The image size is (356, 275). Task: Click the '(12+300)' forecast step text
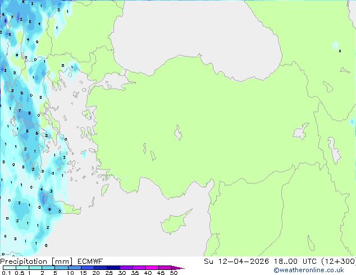339,262
